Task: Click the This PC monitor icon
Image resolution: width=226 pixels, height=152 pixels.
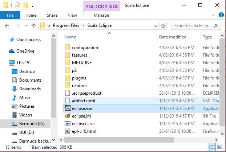Action: (12, 63)
